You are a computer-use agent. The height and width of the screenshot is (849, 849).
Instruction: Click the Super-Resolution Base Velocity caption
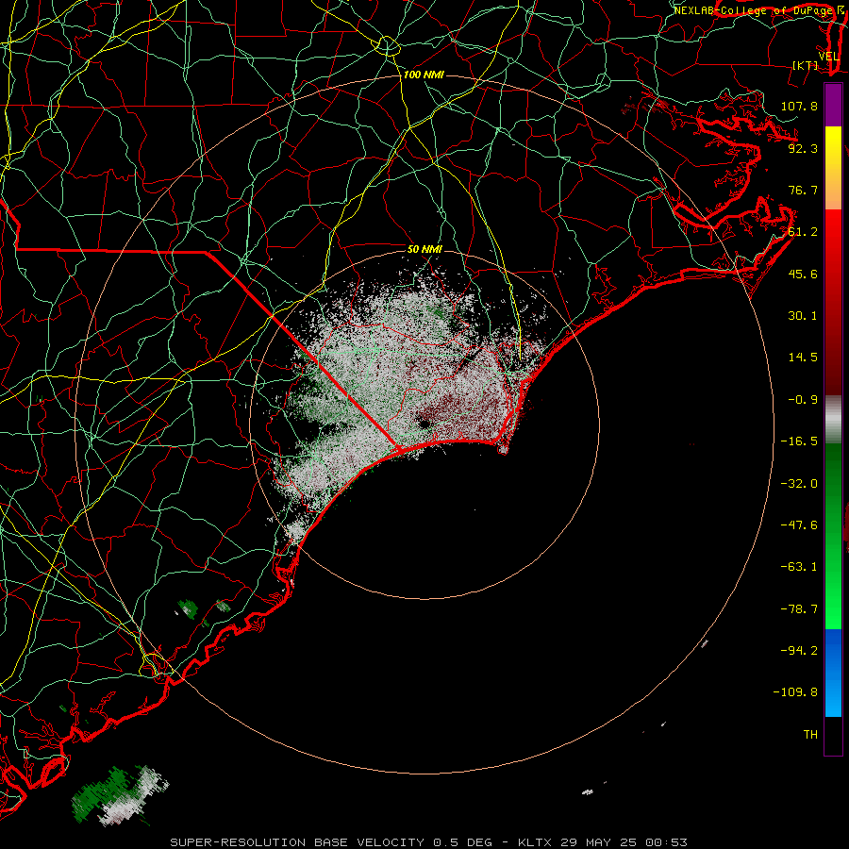429,842
